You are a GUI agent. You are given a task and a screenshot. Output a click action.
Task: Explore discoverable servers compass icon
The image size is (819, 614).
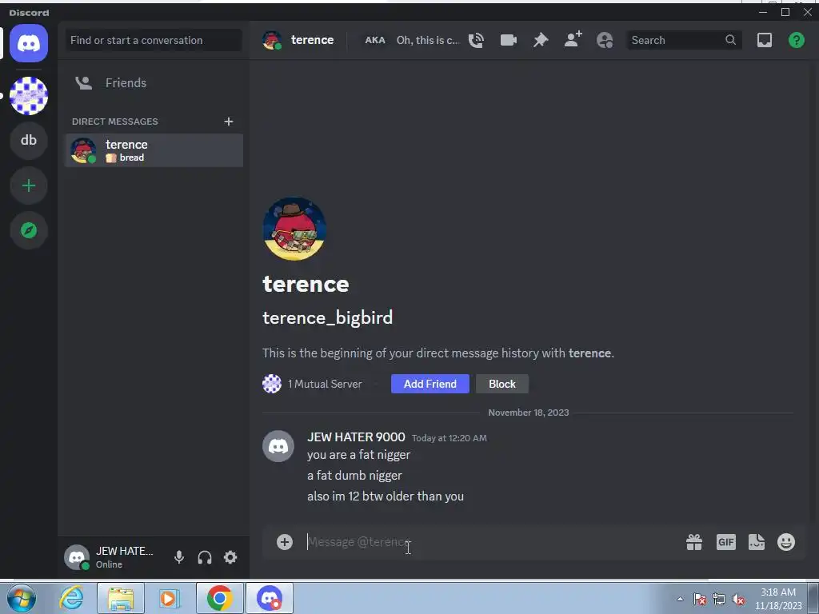point(29,230)
